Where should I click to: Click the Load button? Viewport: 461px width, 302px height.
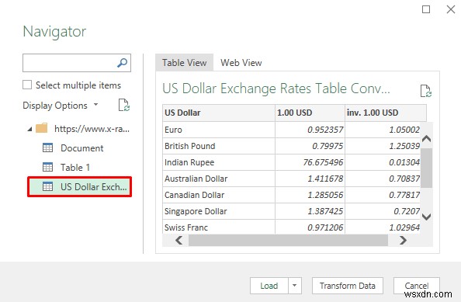pos(269,286)
